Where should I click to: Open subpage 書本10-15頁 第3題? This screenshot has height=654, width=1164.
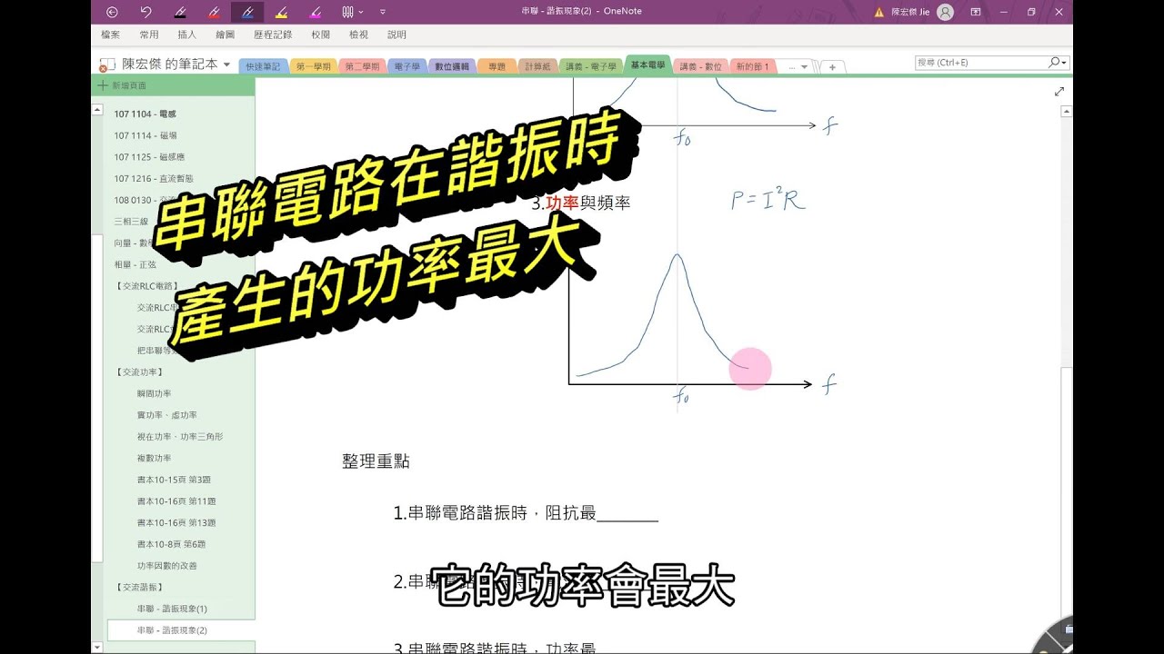tap(174, 480)
